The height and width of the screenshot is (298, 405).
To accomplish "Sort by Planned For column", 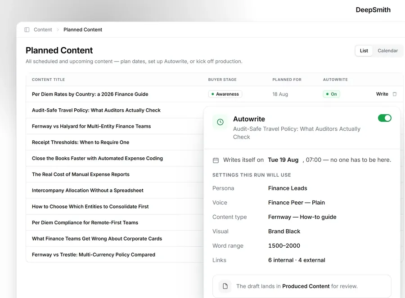I will point(287,80).
